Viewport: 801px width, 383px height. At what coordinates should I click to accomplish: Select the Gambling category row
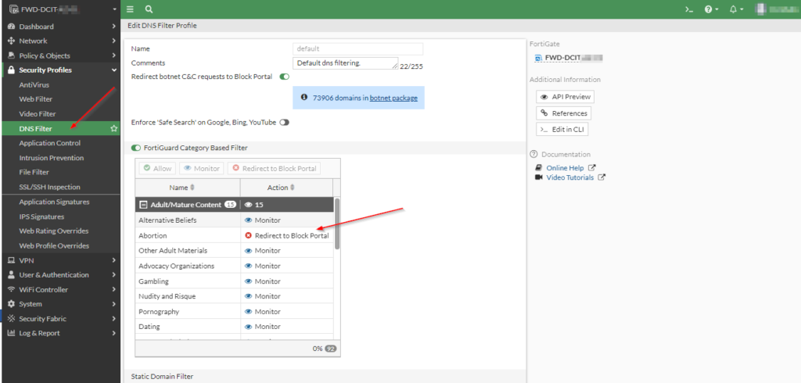[234, 281]
